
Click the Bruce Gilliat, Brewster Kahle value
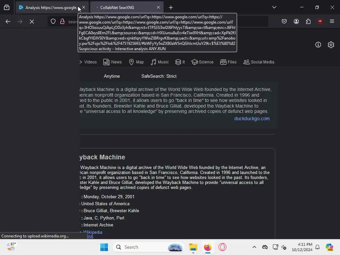point(111,211)
